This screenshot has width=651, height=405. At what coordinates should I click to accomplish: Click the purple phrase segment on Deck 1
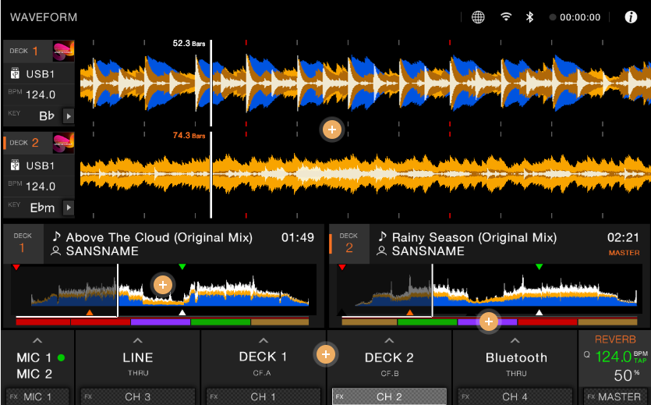coord(160,322)
